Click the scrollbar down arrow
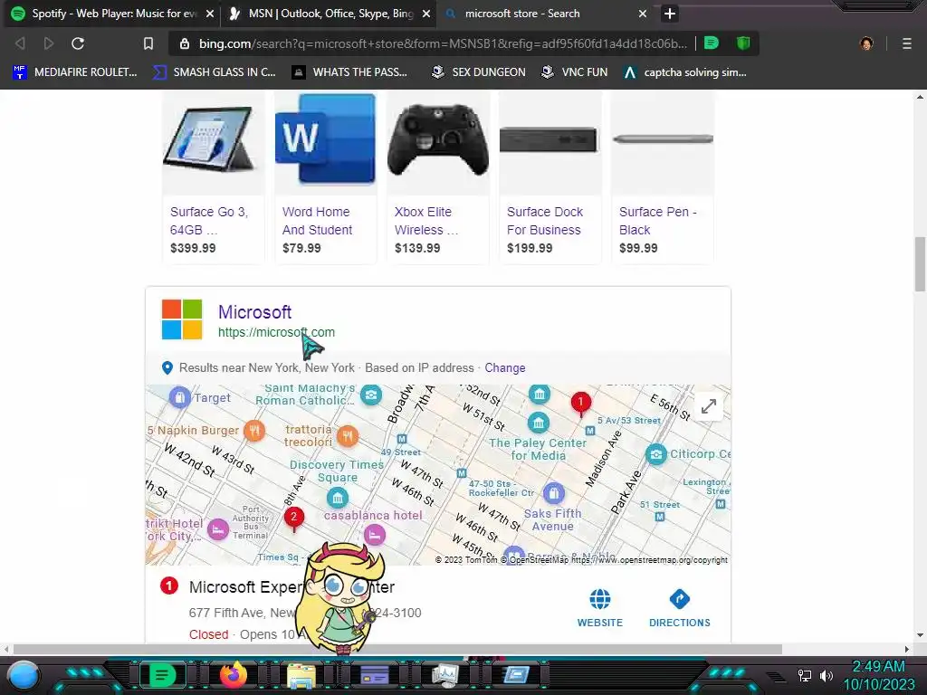This screenshot has height=695, width=927. 920,636
